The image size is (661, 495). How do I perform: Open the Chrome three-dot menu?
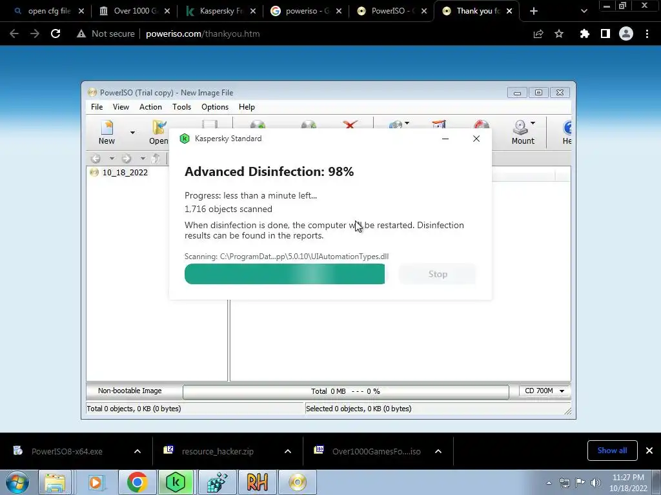(x=647, y=34)
